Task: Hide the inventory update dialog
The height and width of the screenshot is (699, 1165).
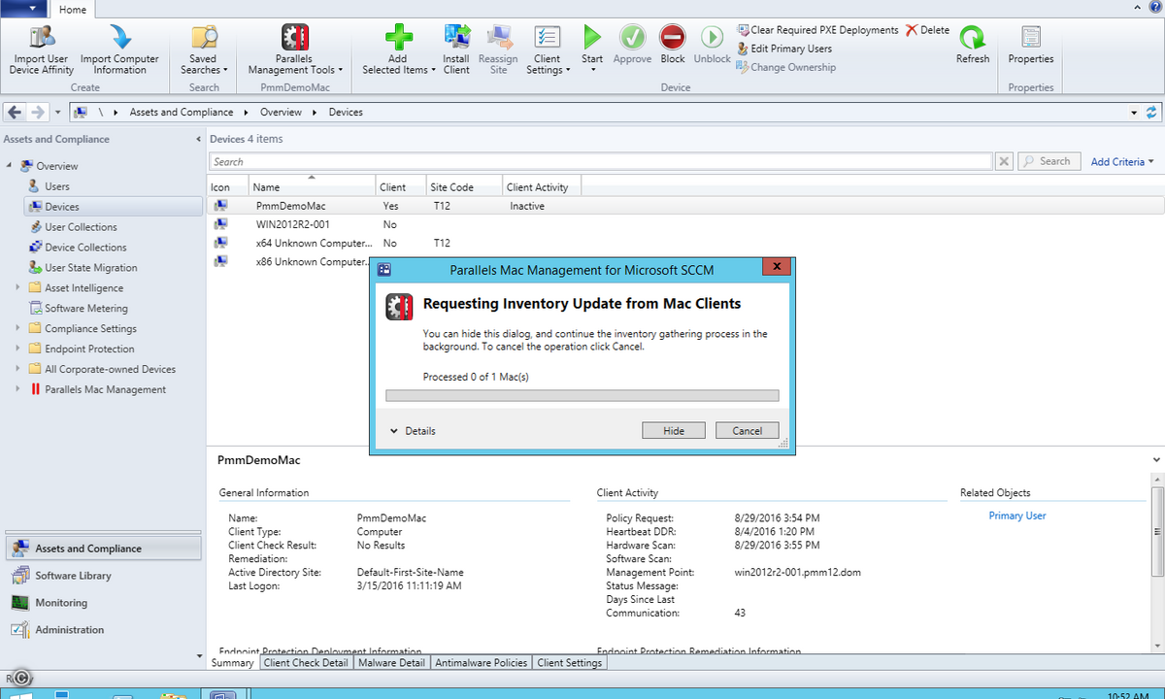Action: click(x=674, y=431)
